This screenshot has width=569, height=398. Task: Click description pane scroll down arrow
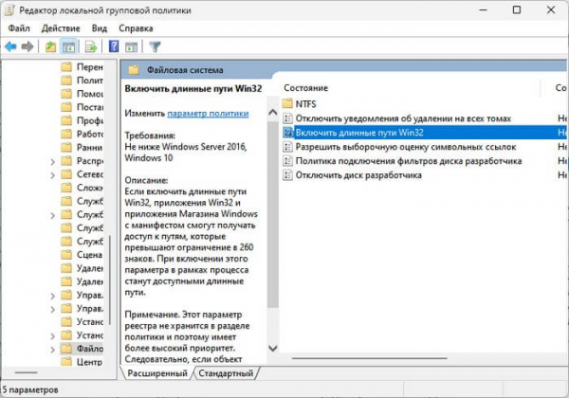[272, 348]
